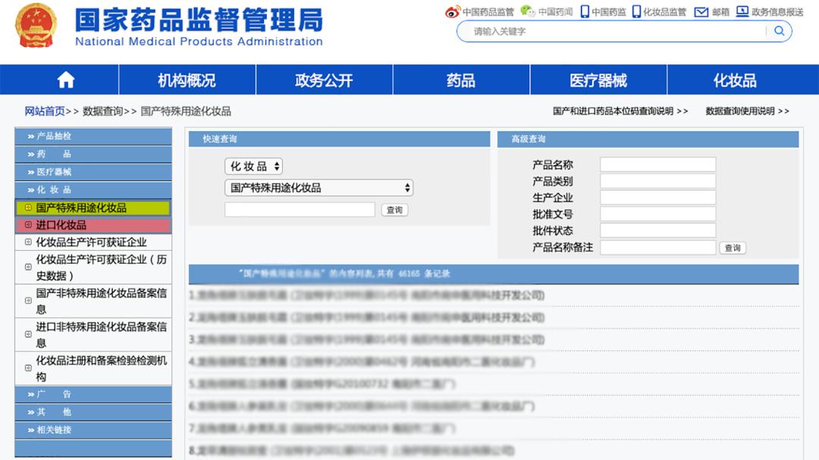This screenshot has height=460, width=819.
Task: Open the WeChat 中国药闻 icon
Action: click(x=529, y=11)
